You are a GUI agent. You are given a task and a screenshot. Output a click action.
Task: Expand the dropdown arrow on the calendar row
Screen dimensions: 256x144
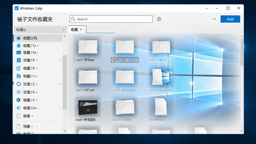tap(37, 76)
